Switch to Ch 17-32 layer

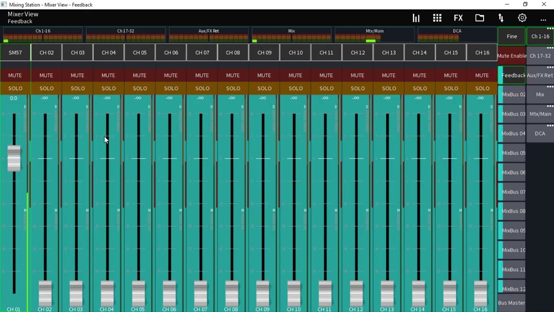(x=540, y=56)
